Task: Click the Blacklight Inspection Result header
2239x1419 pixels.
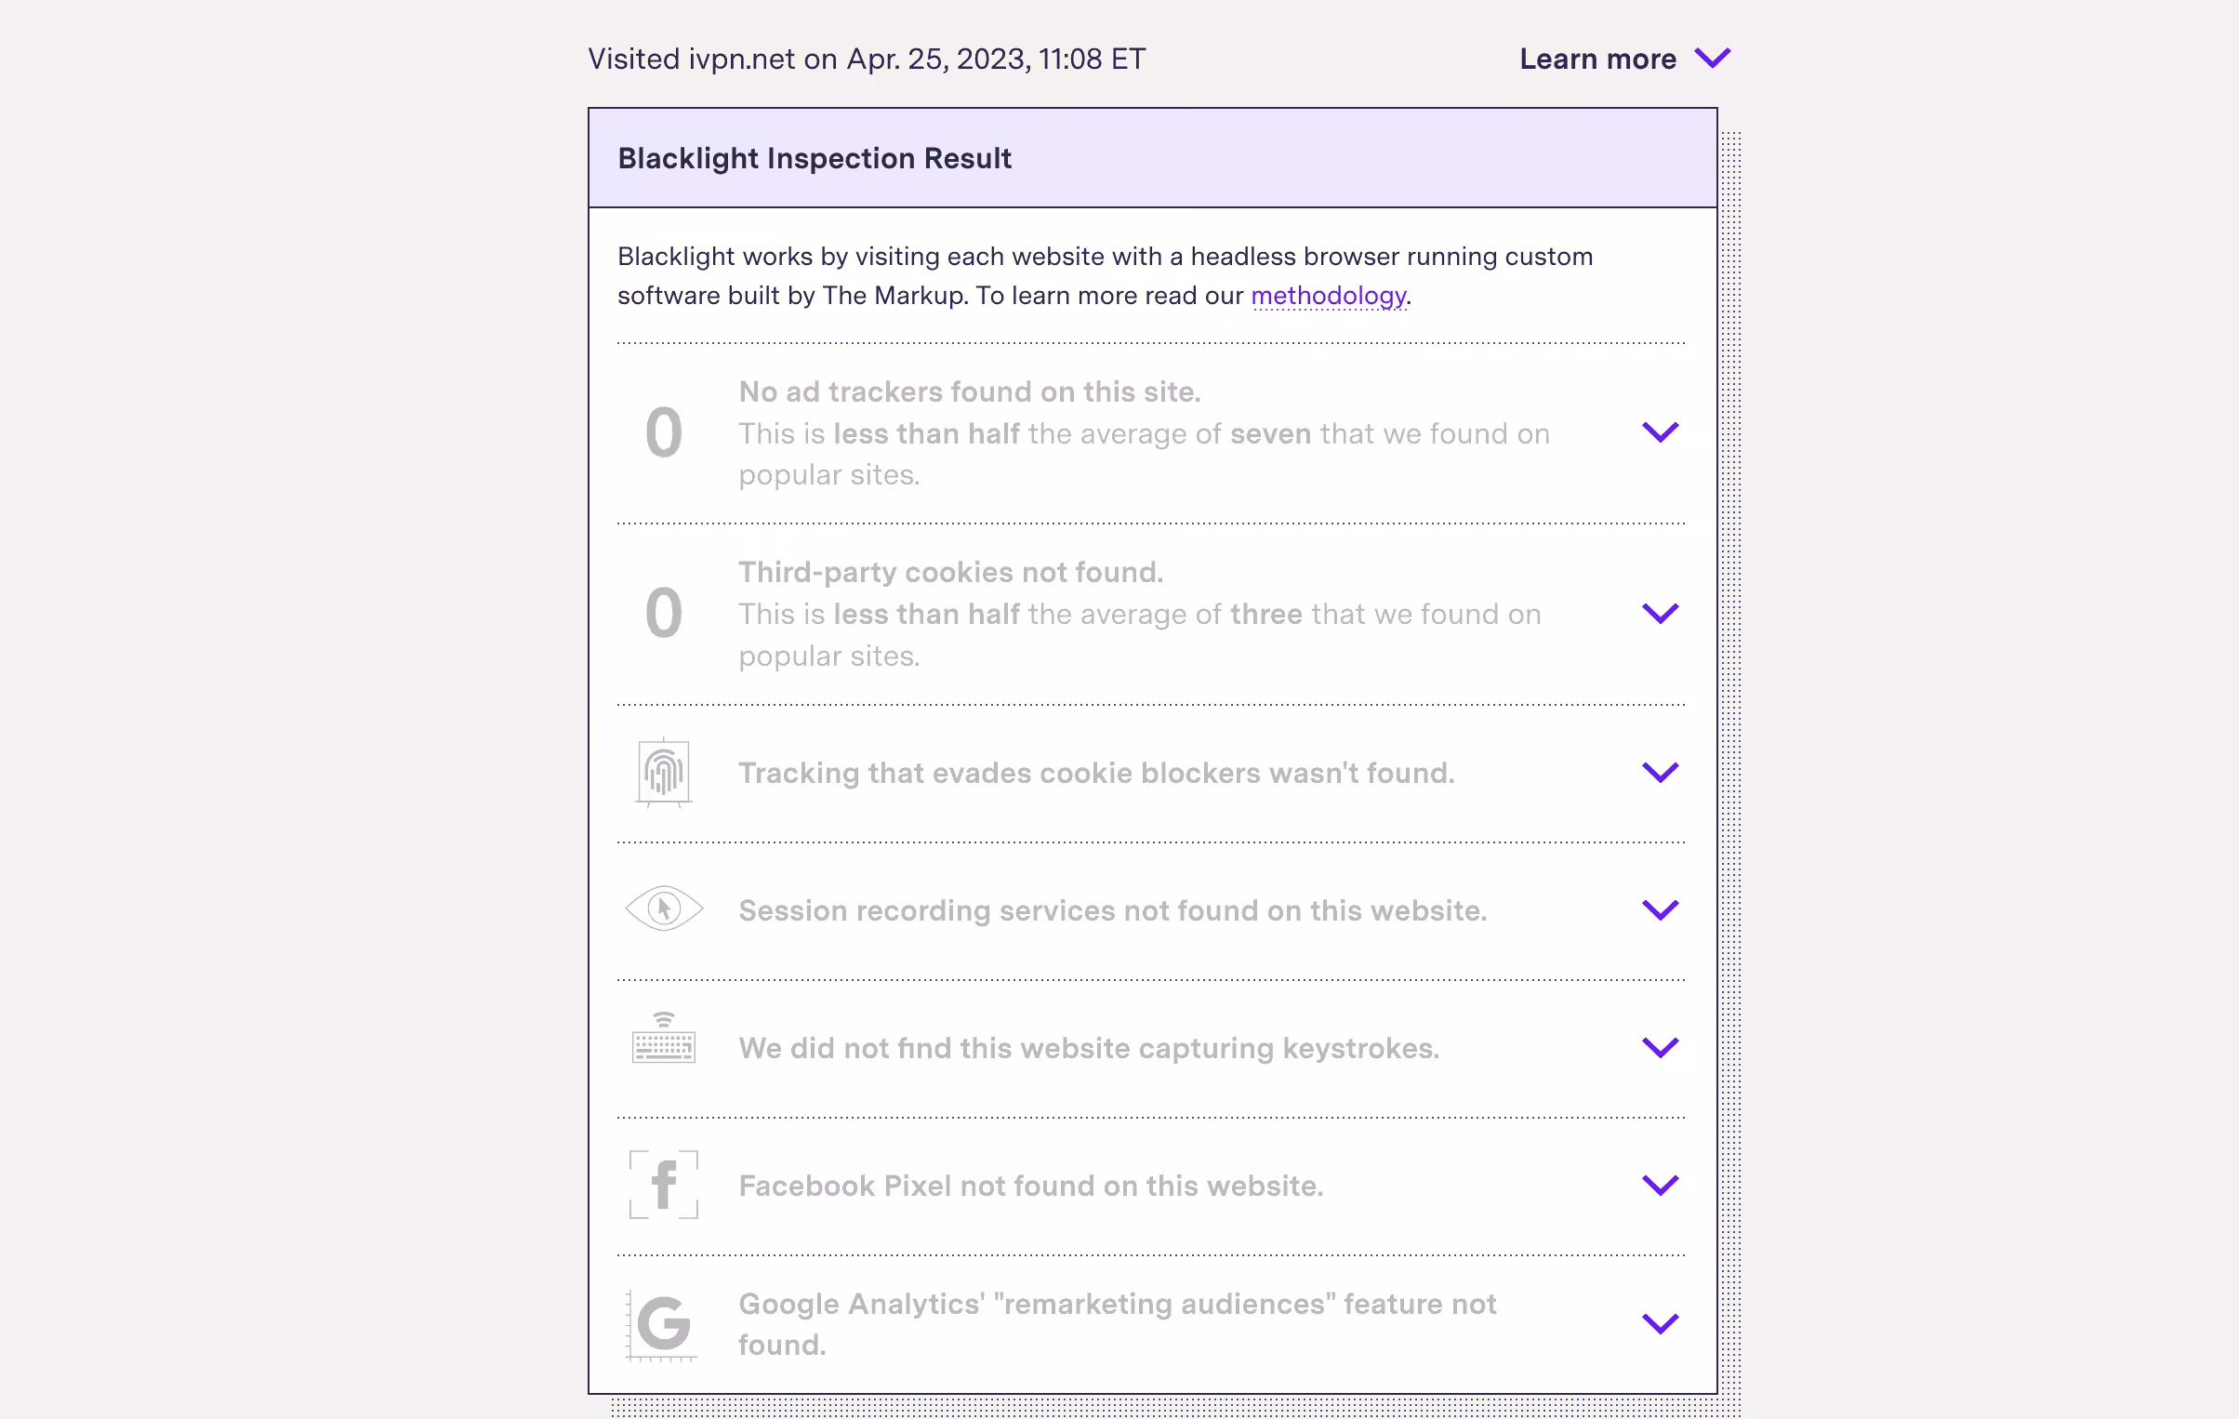Action: [815, 158]
